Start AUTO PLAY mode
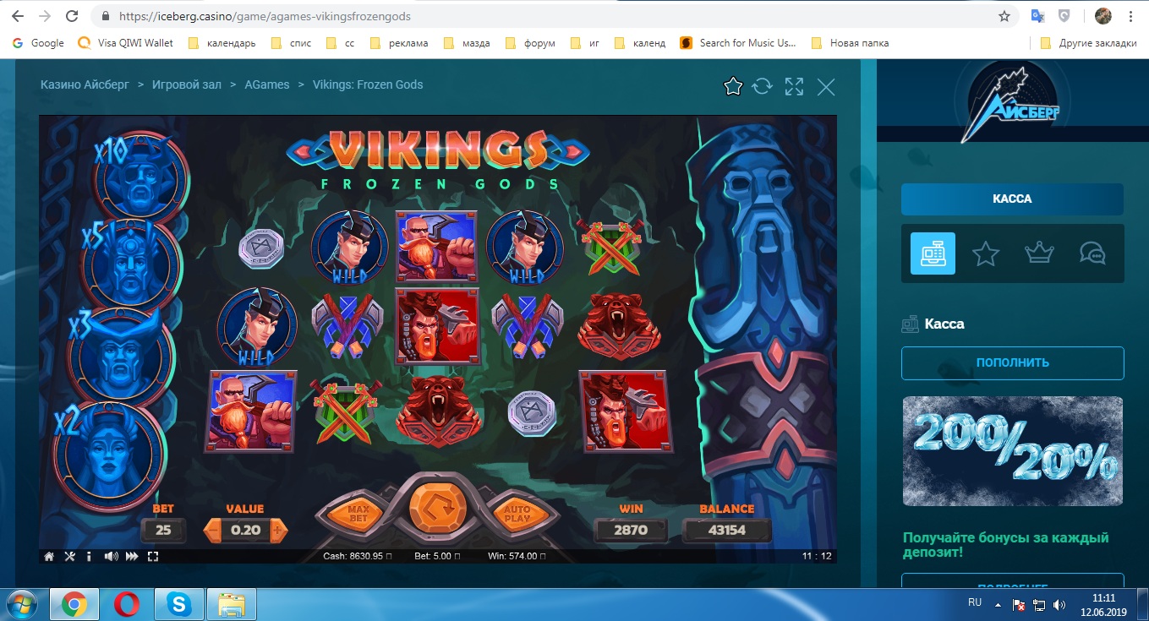This screenshot has width=1149, height=621. 517,512
